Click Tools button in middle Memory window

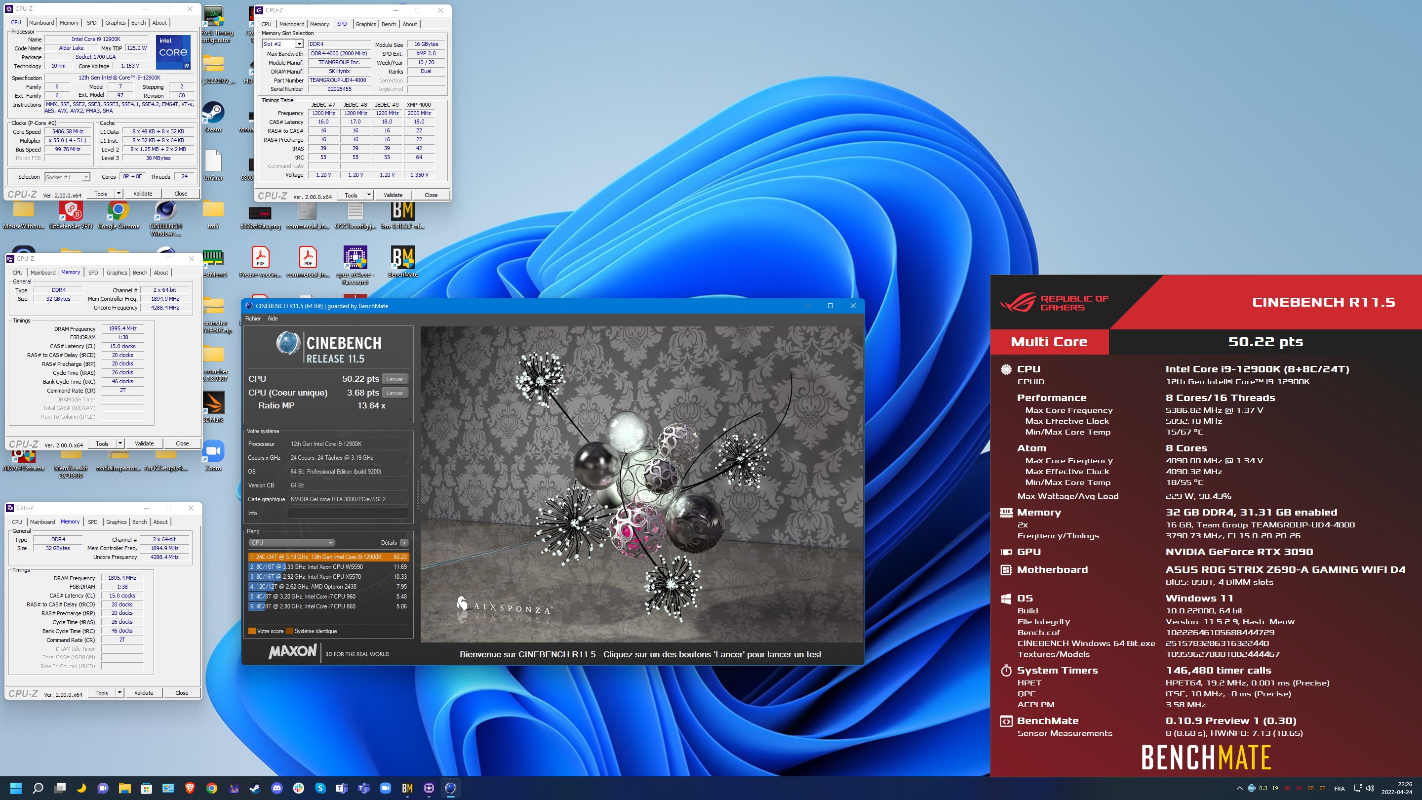[x=102, y=443]
